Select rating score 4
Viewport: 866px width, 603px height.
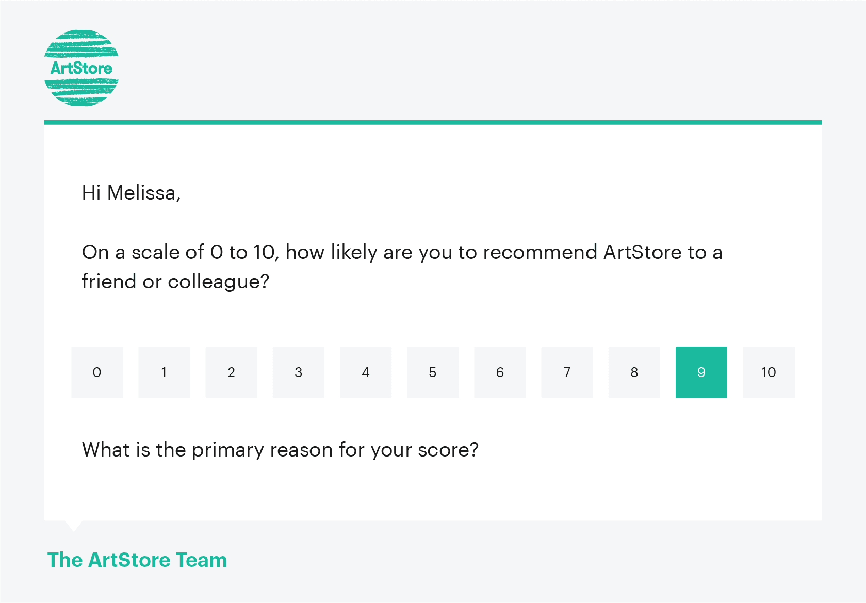point(365,372)
